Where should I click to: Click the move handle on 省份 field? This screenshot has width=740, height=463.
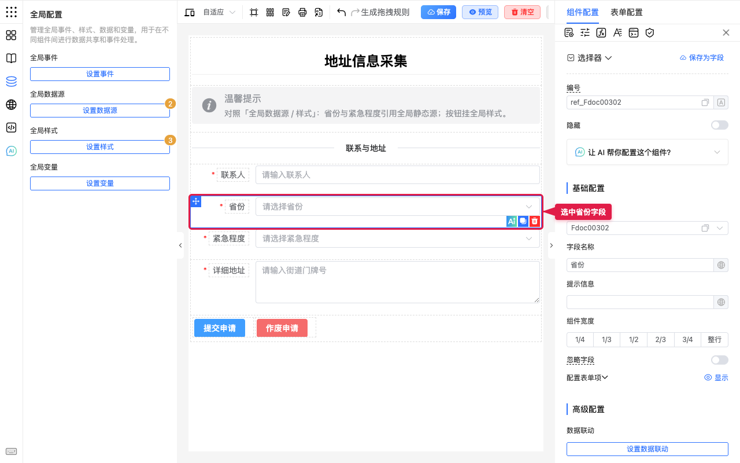pos(196,201)
